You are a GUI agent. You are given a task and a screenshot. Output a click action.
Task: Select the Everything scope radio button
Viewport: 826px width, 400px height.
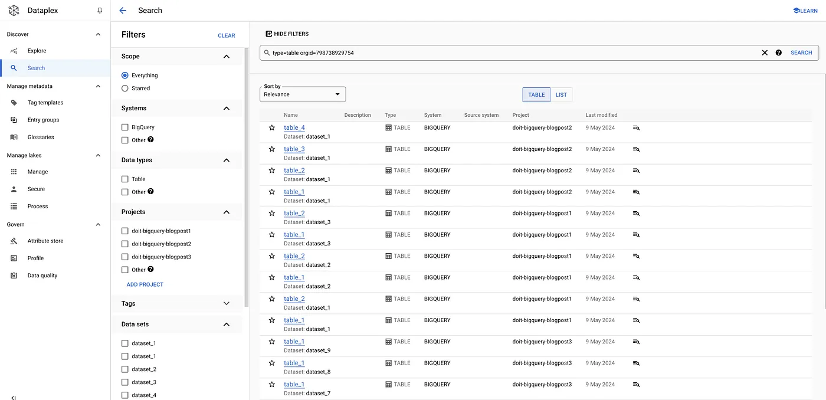[x=124, y=76]
